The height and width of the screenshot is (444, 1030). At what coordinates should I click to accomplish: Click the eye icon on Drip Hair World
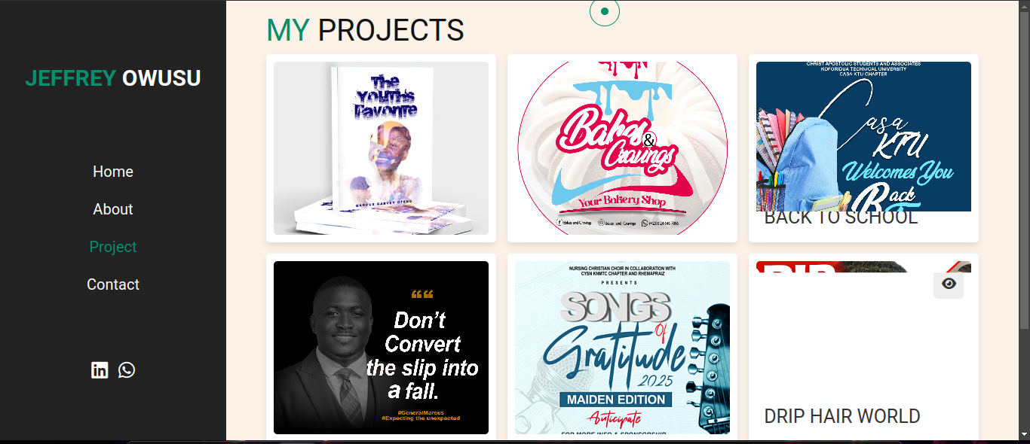coord(949,284)
